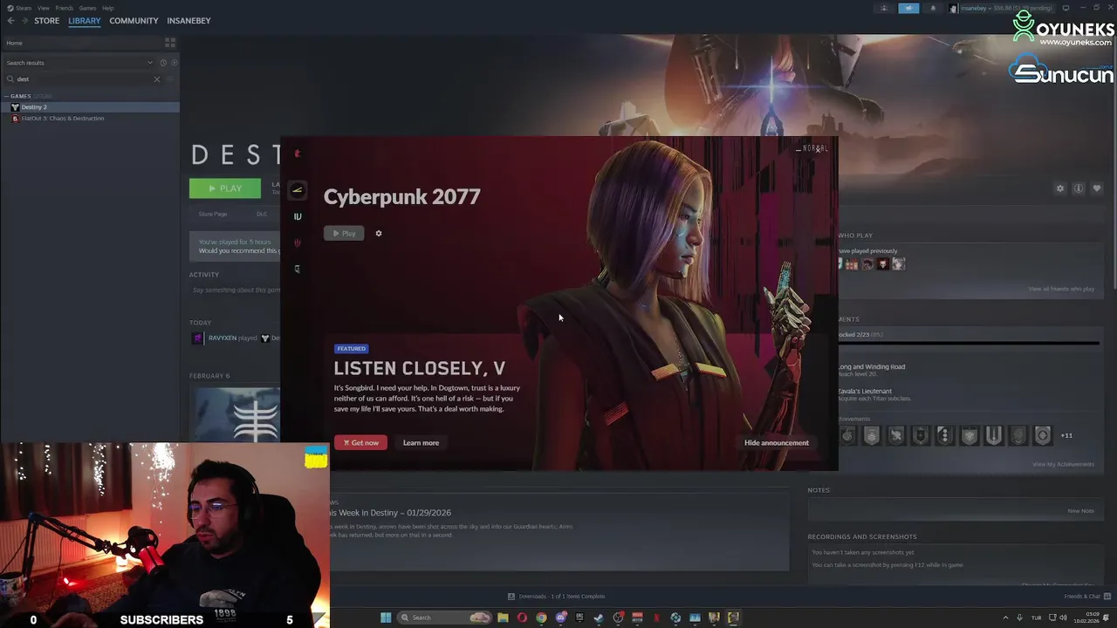
Task: Open the Games menu in Steam
Action: pos(87,8)
